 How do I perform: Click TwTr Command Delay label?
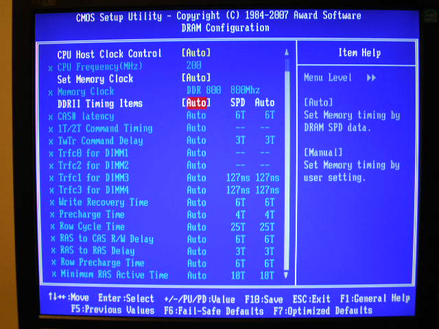[100, 141]
